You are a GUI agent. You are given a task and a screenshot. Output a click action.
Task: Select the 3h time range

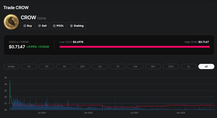[x=47, y=66]
